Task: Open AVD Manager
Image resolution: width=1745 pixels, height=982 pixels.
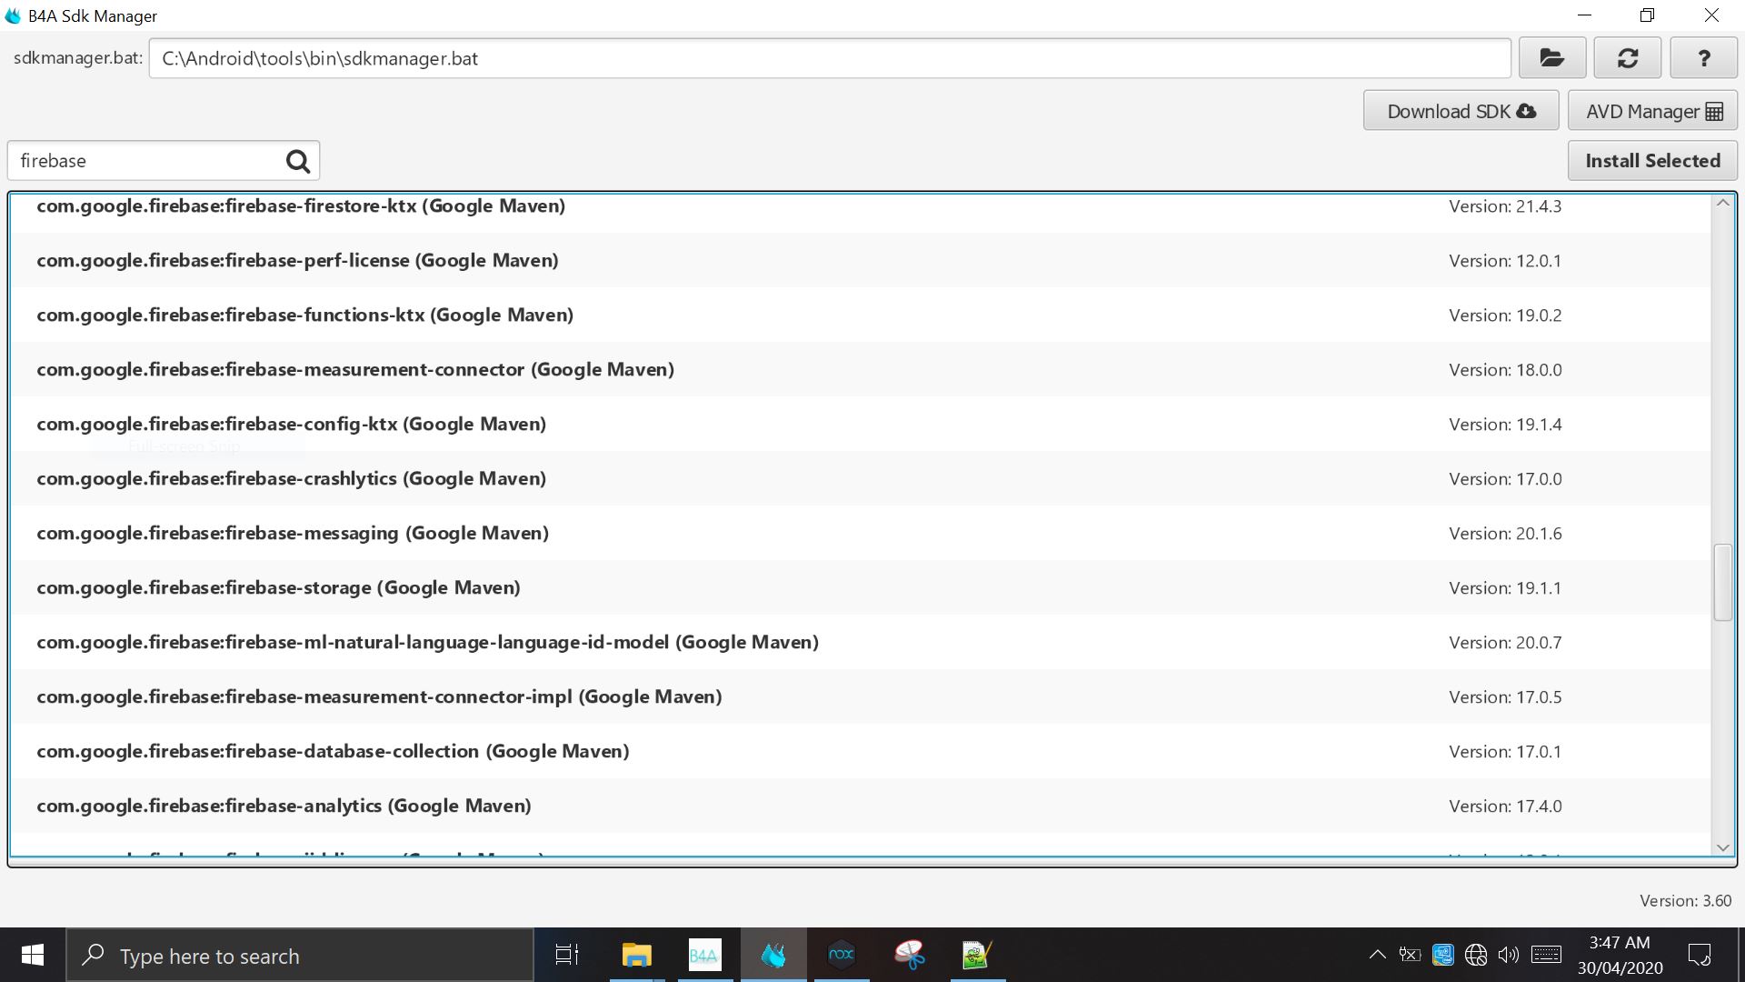Action: pyautogui.click(x=1653, y=111)
